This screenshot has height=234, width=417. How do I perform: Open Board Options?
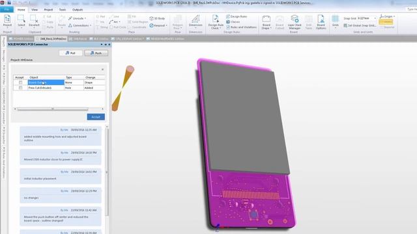tap(321, 21)
